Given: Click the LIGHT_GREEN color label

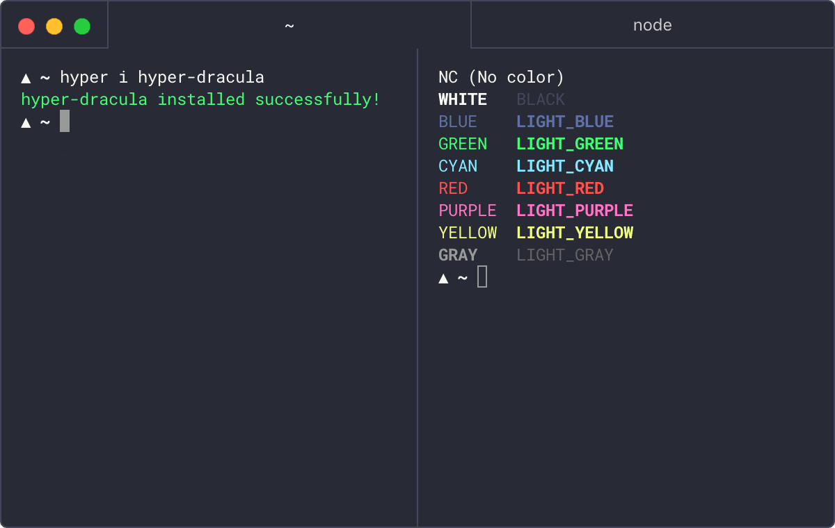Looking at the screenshot, I should [x=569, y=144].
